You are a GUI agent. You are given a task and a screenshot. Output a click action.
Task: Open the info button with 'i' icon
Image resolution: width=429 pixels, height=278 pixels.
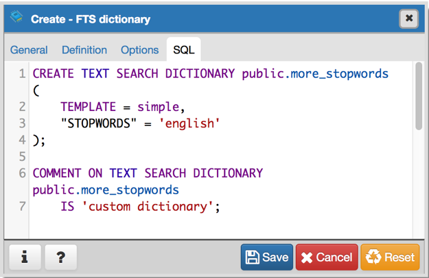25,257
